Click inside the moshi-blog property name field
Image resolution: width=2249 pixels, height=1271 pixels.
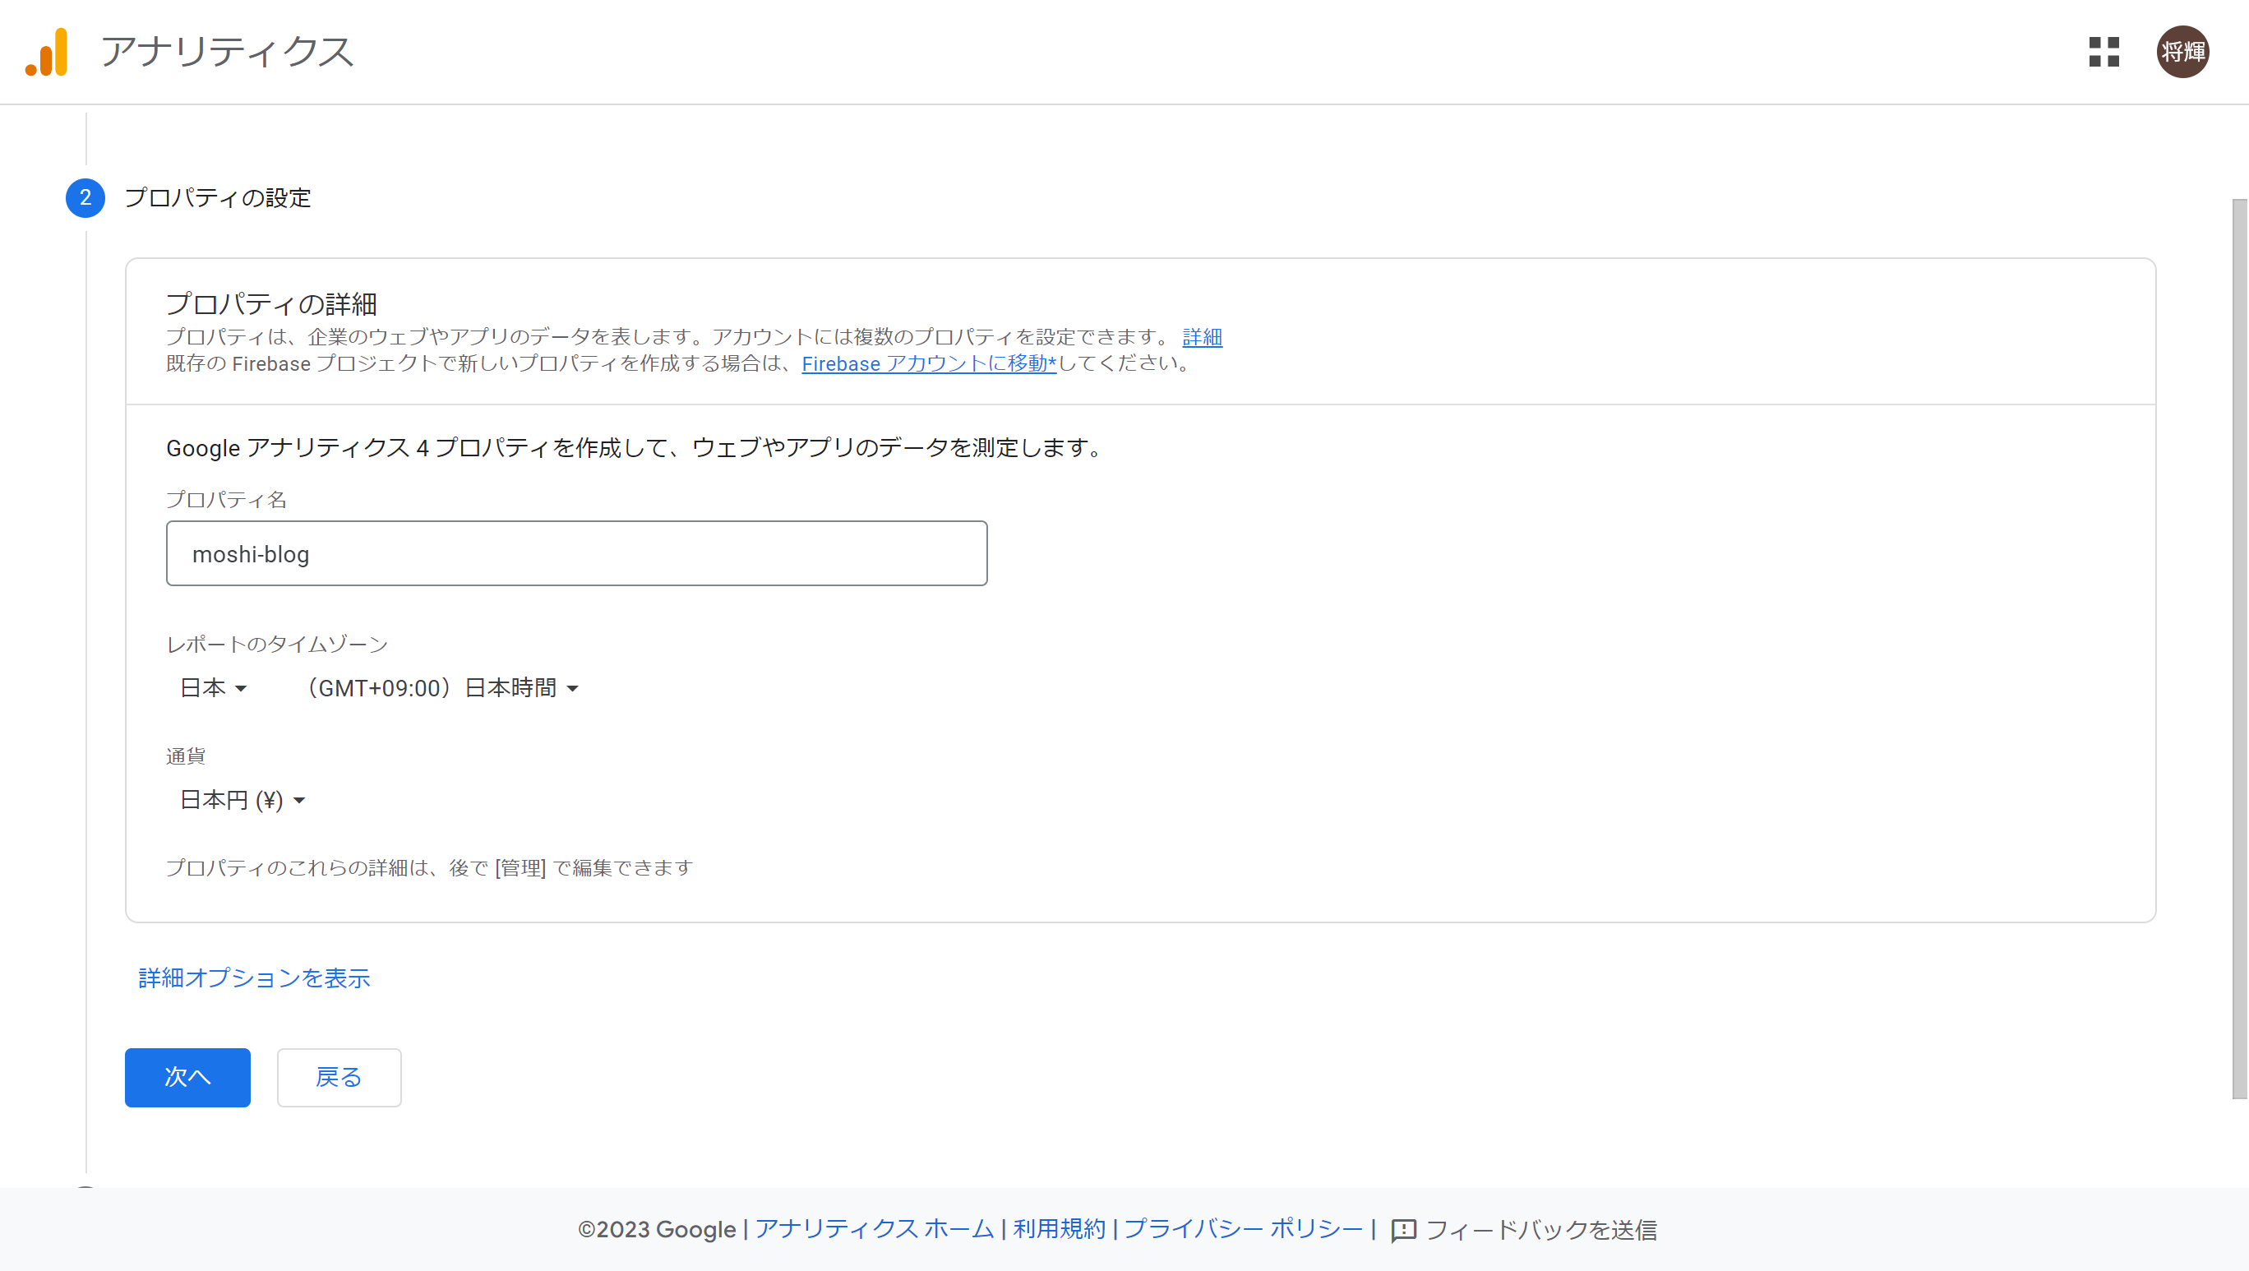[576, 552]
